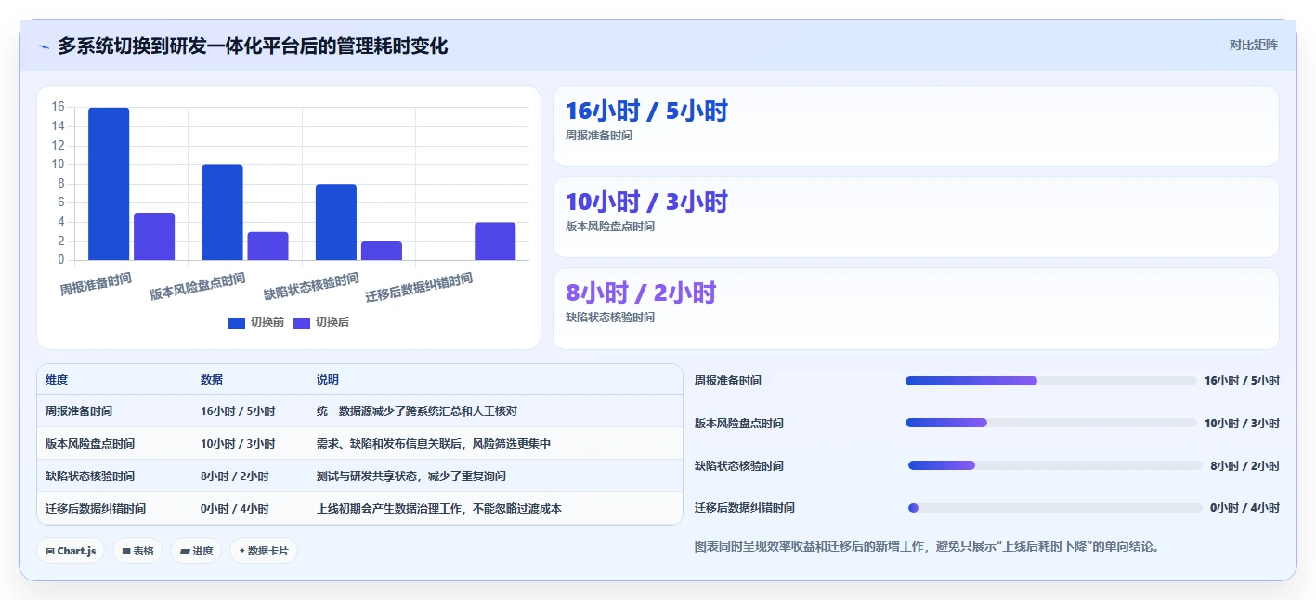Click the note 统一数据源减少了跨系统汇总和人工核对
The image size is (1316, 600).
pos(417,411)
